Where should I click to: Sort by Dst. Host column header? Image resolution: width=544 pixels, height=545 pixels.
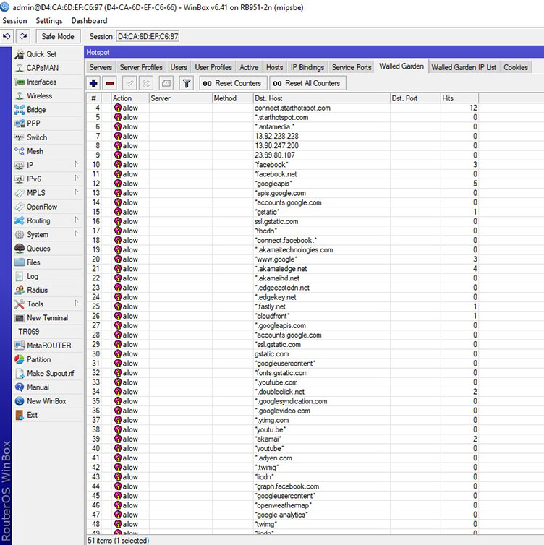[x=322, y=98]
